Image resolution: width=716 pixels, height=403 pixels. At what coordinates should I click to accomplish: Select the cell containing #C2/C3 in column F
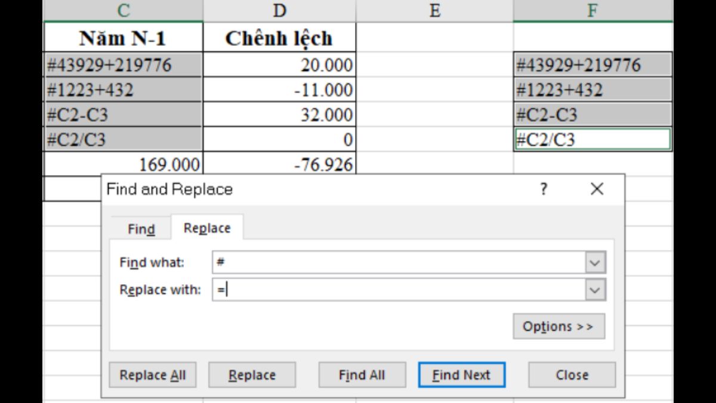click(593, 139)
